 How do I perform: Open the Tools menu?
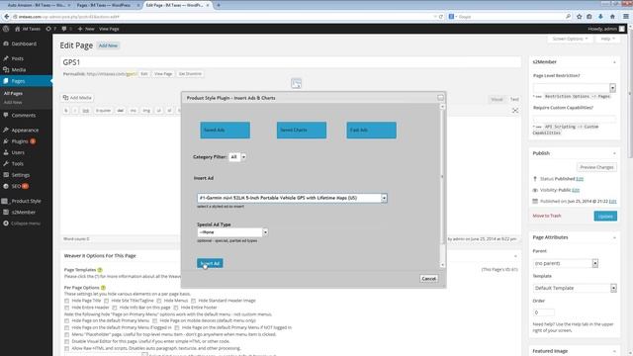18,164
